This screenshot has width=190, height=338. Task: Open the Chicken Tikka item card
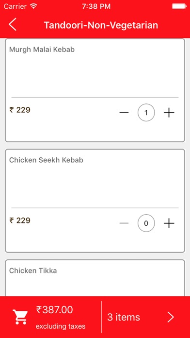(95, 278)
